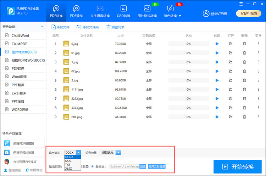Choose TXT from the format list
266x176 pixels.
[x=73, y=165]
